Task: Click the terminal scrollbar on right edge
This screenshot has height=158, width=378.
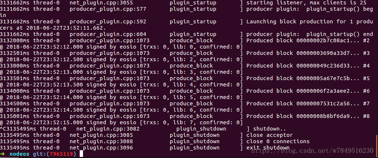Action: tap(376, 145)
